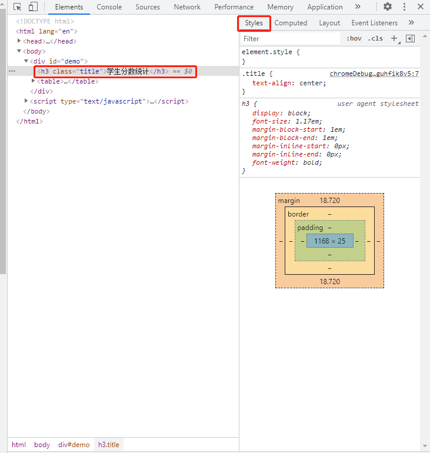Expand the table element node
The width and height of the screenshot is (430, 453).
(33, 81)
